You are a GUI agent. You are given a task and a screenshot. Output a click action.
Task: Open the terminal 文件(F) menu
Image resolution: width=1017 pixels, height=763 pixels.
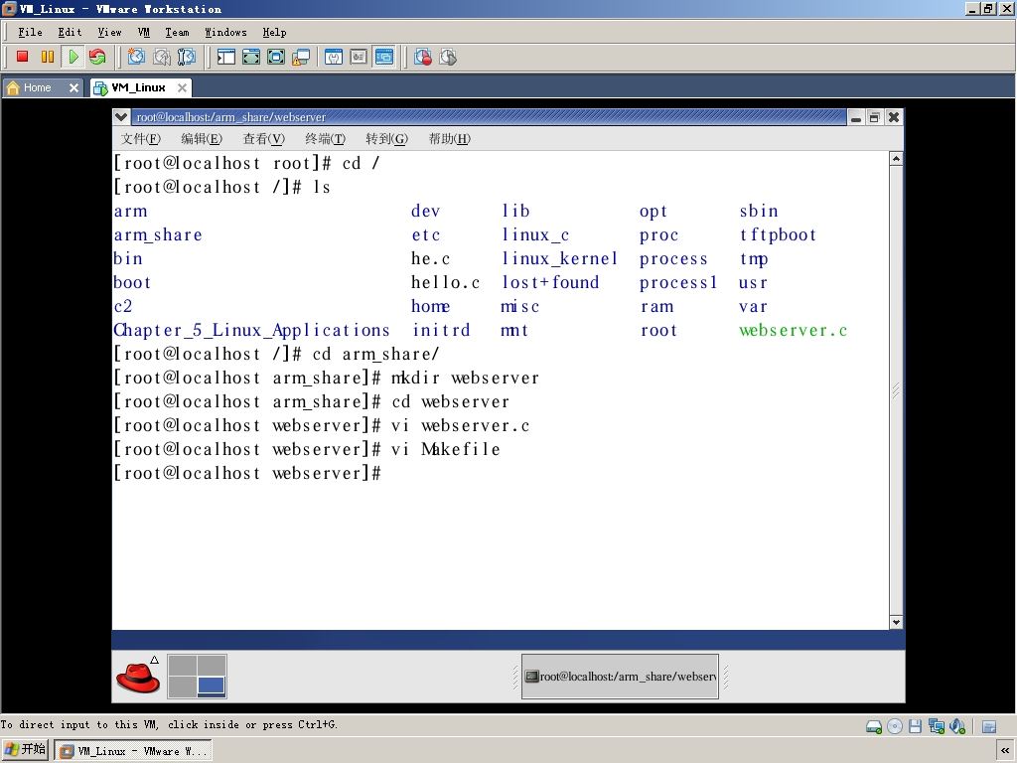click(x=141, y=139)
